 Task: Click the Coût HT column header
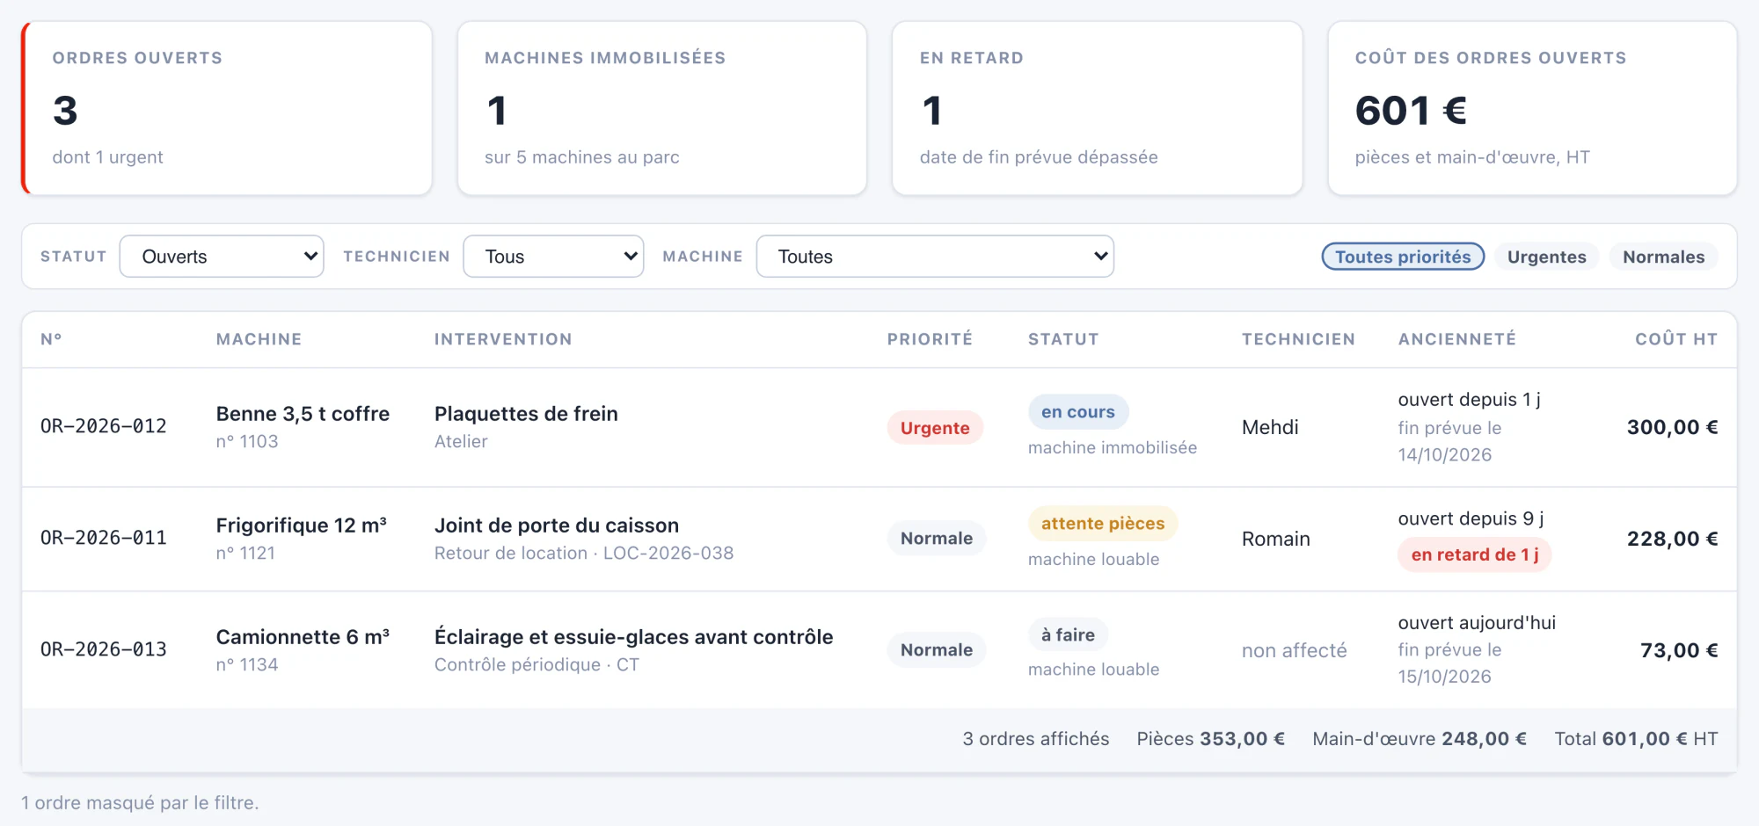point(1676,339)
